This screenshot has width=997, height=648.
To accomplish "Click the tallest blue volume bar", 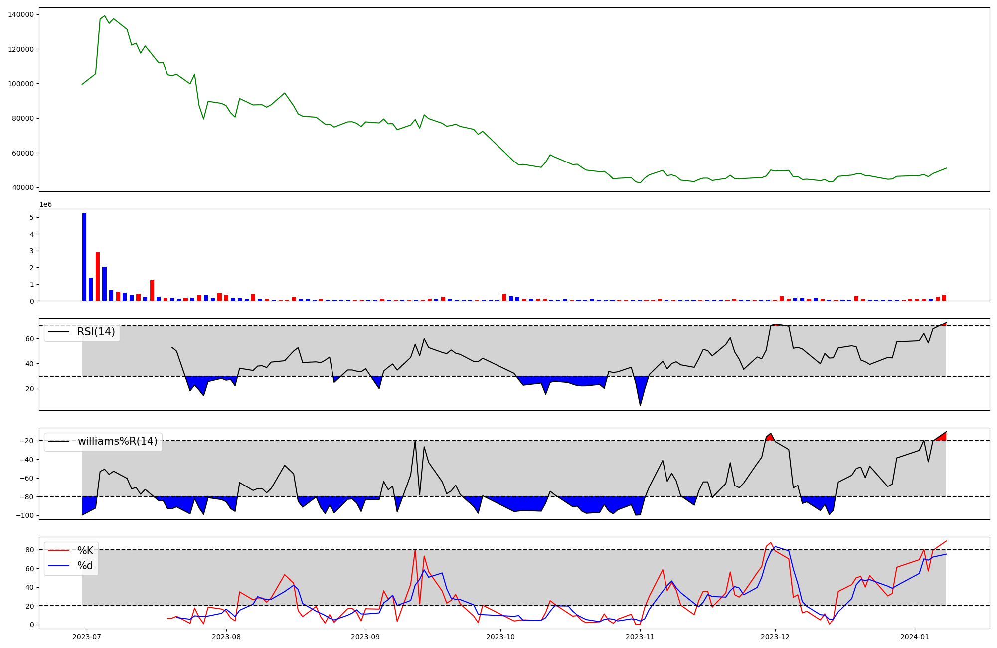I will [84, 257].
